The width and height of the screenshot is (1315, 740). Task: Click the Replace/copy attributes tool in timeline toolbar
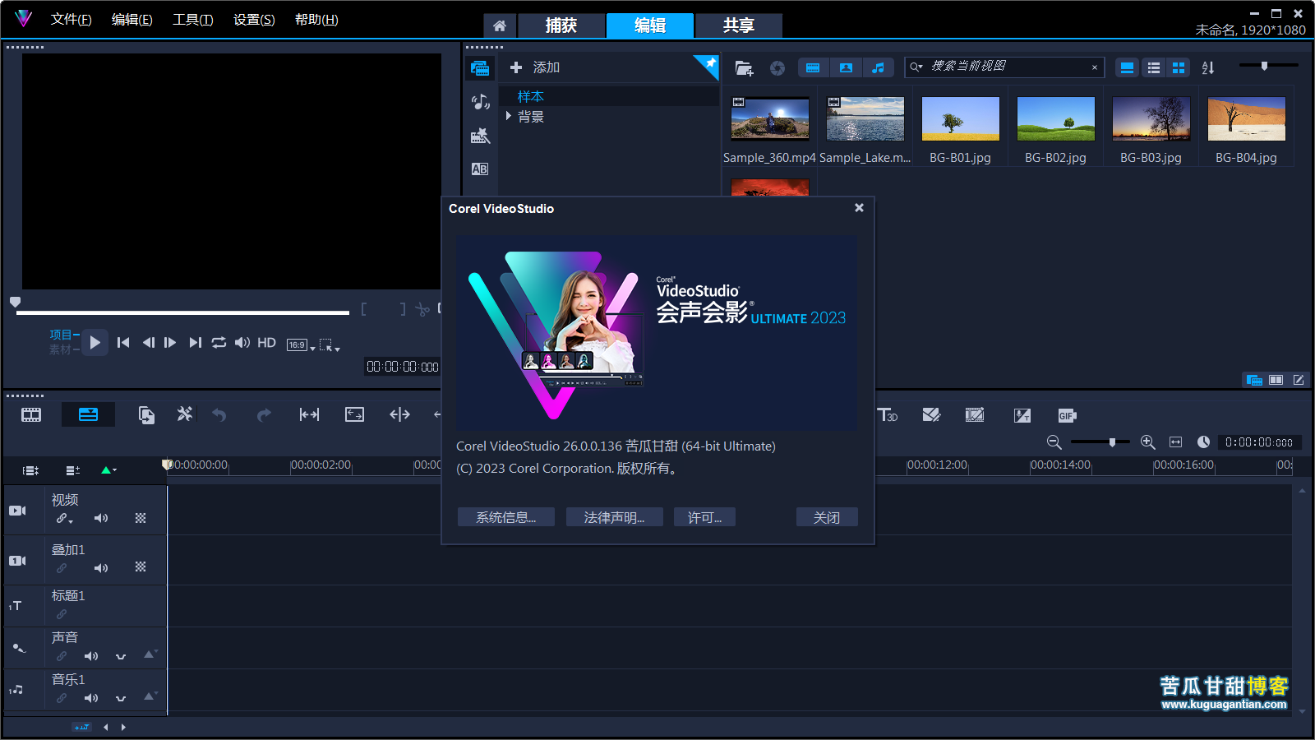(146, 414)
